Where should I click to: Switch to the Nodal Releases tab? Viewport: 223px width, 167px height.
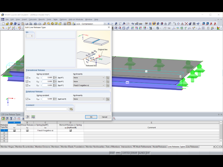pos(160,147)
